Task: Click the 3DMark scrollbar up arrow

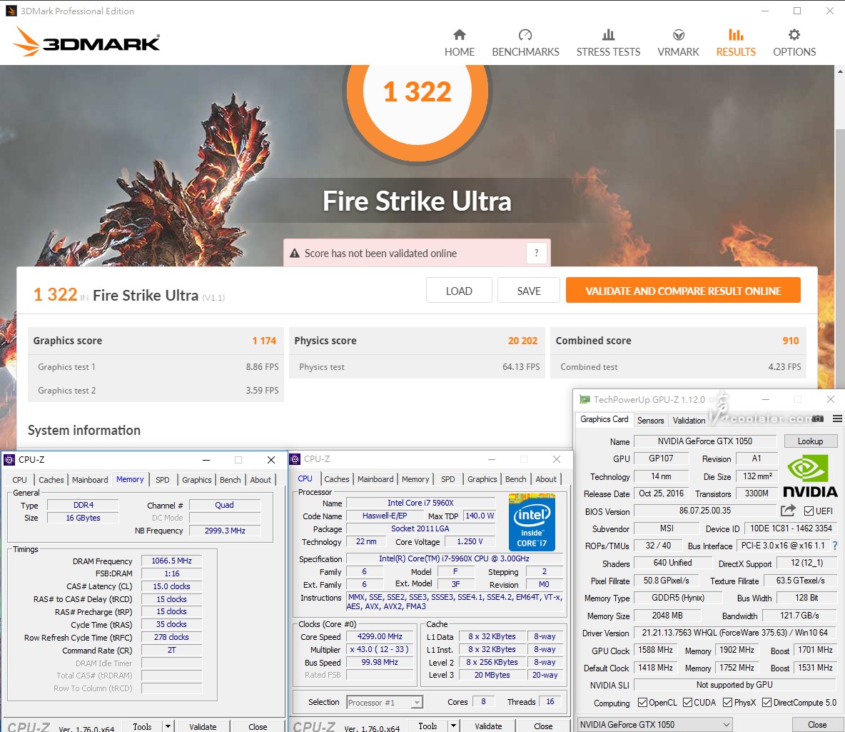Action: pos(840,71)
